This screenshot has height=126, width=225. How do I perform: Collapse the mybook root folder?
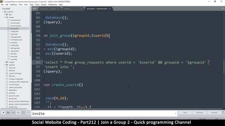pos(3,12)
